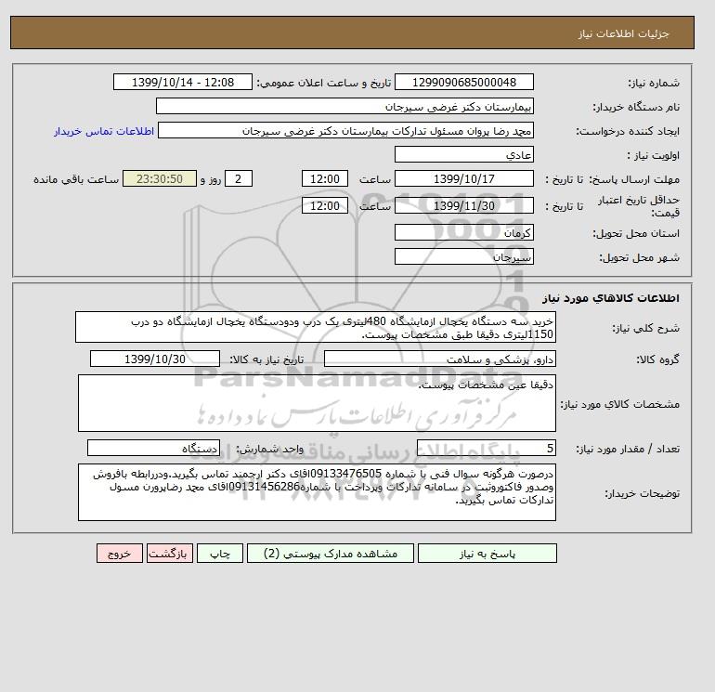The width and height of the screenshot is (715, 692).
Task: Click the استان محل تحویل label
Action: tap(636, 233)
